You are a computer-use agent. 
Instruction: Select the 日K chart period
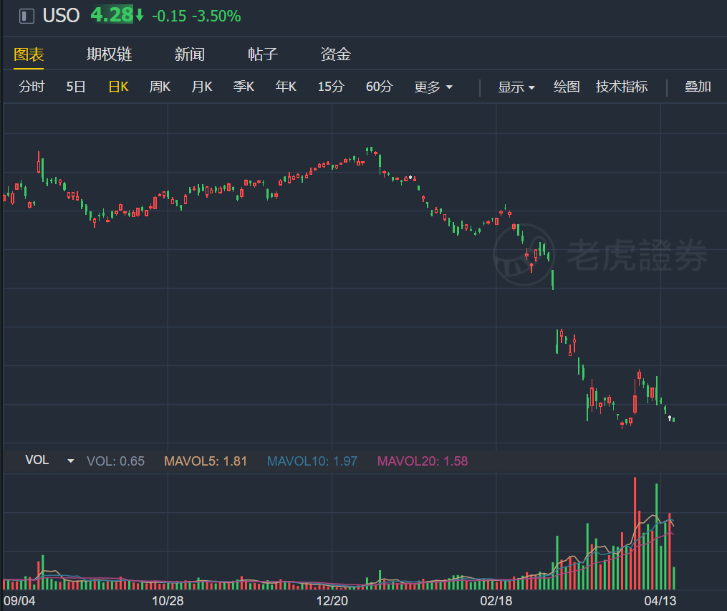point(118,87)
